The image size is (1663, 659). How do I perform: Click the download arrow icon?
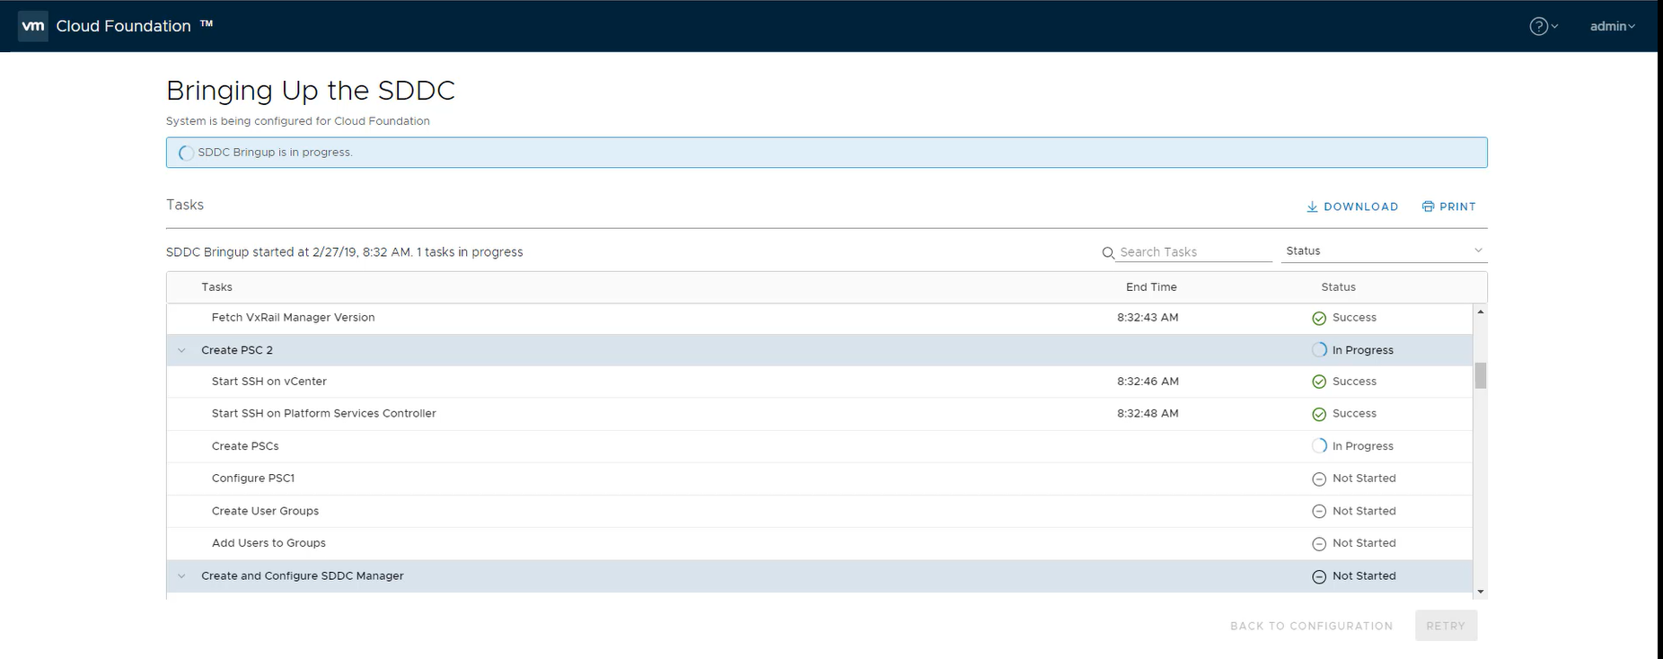point(1312,206)
